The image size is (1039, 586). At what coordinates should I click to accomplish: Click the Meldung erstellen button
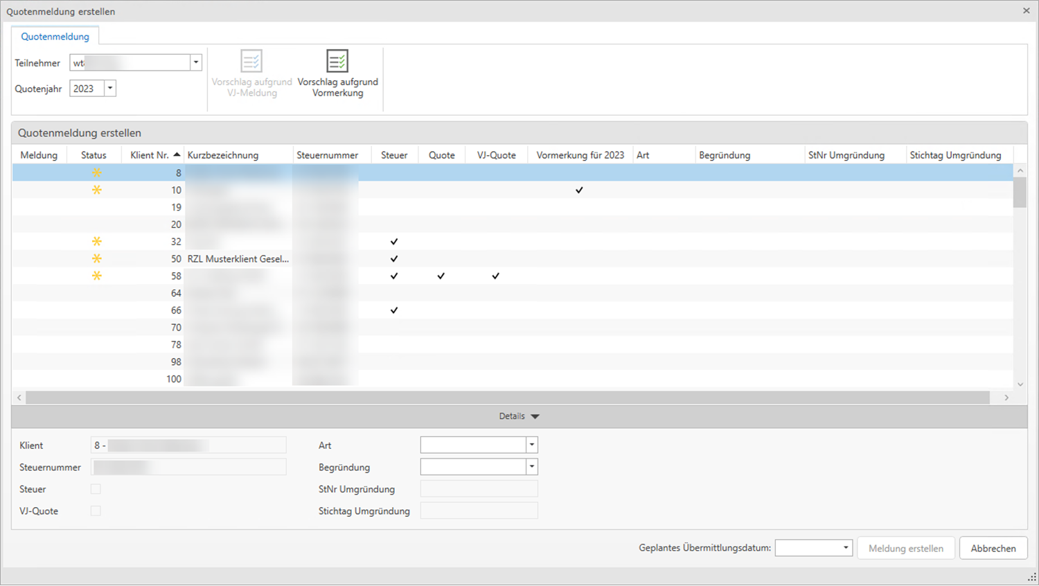point(905,548)
